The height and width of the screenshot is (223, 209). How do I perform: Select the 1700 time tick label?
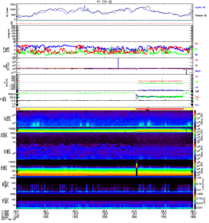pyautogui.click(x=164, y=217)
